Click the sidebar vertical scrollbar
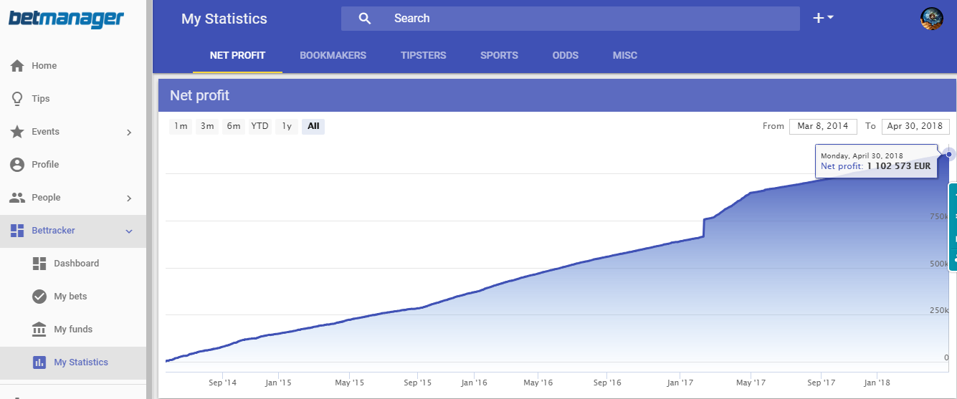 click(x=149, y=199)
